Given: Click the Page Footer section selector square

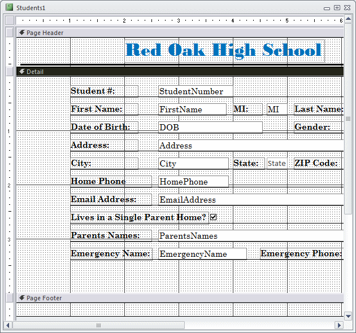Looking at the screenshot, I should click(10, 298).
